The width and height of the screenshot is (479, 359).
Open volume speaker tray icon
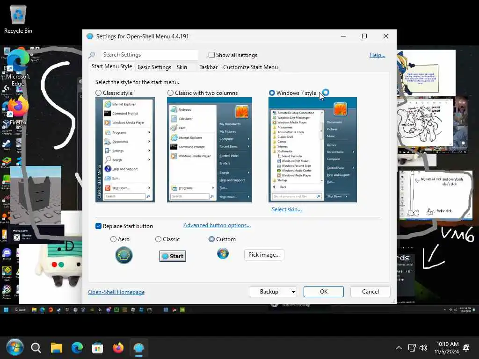point(423,348)
